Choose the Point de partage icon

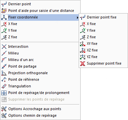pos(4,67)
